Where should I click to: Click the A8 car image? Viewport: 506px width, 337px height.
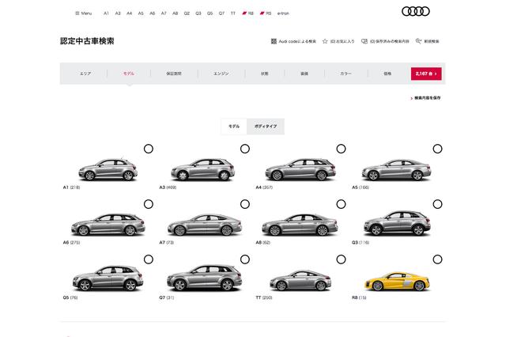[x=300, y=225]
